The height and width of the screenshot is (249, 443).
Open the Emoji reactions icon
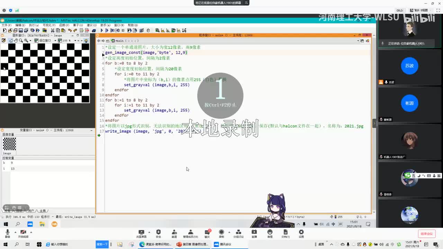270,233
